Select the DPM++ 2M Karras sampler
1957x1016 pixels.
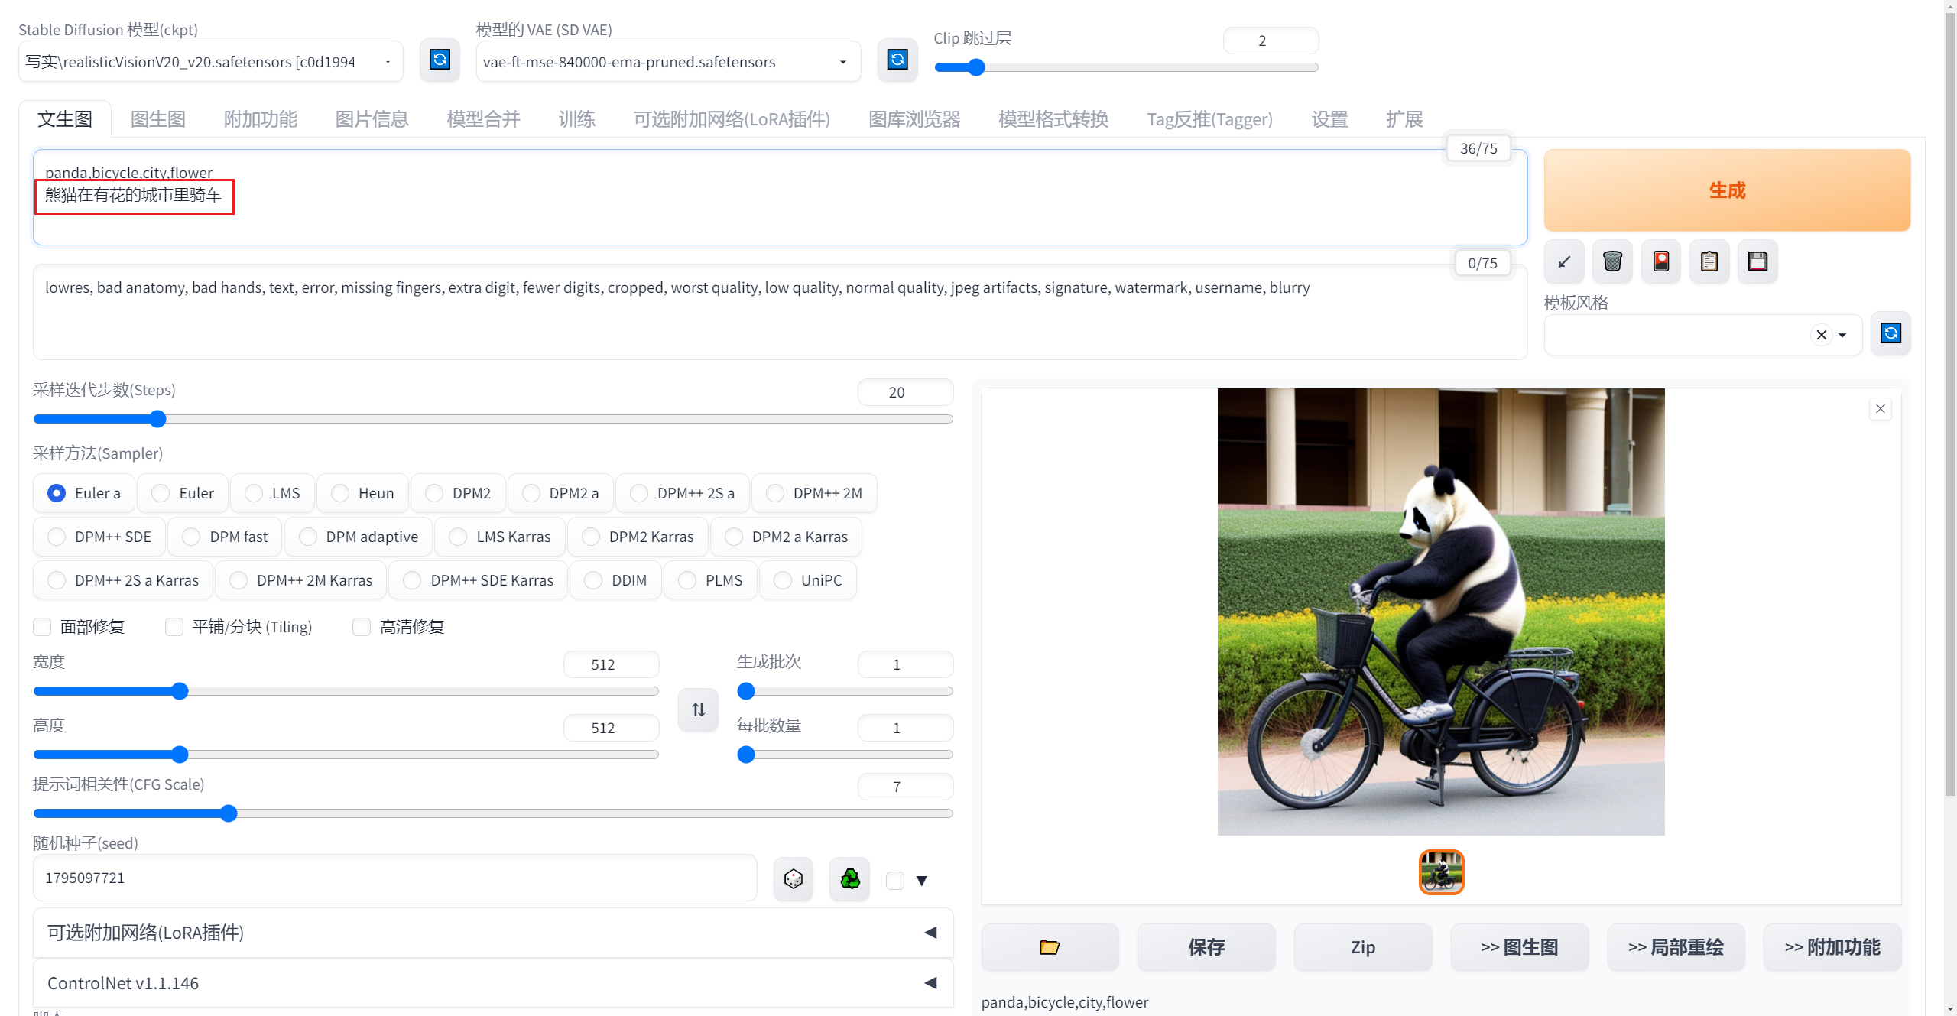[239, 580]
